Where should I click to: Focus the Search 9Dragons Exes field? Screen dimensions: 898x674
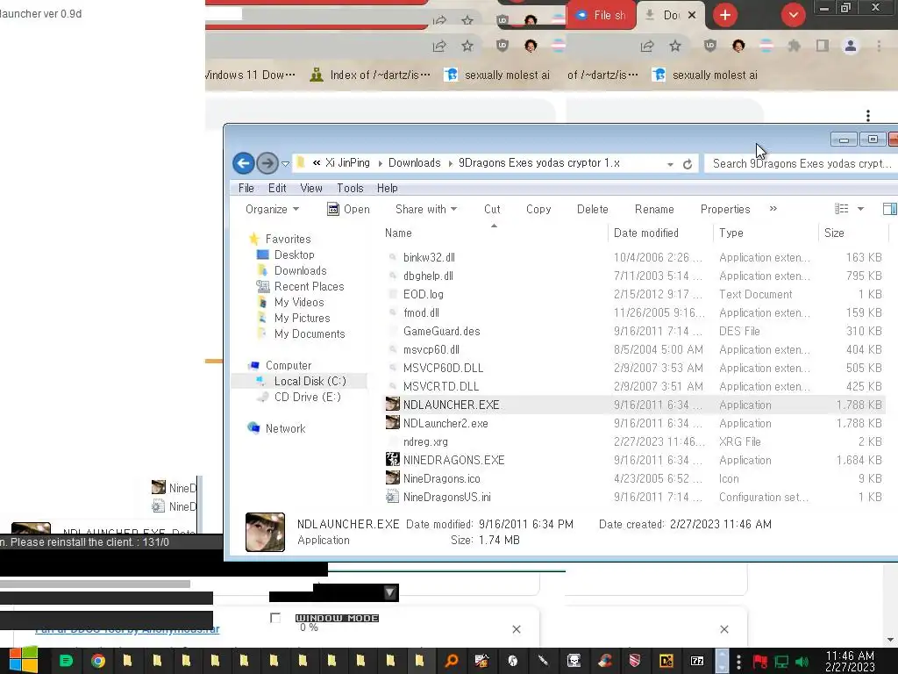(x=802, y=163)
